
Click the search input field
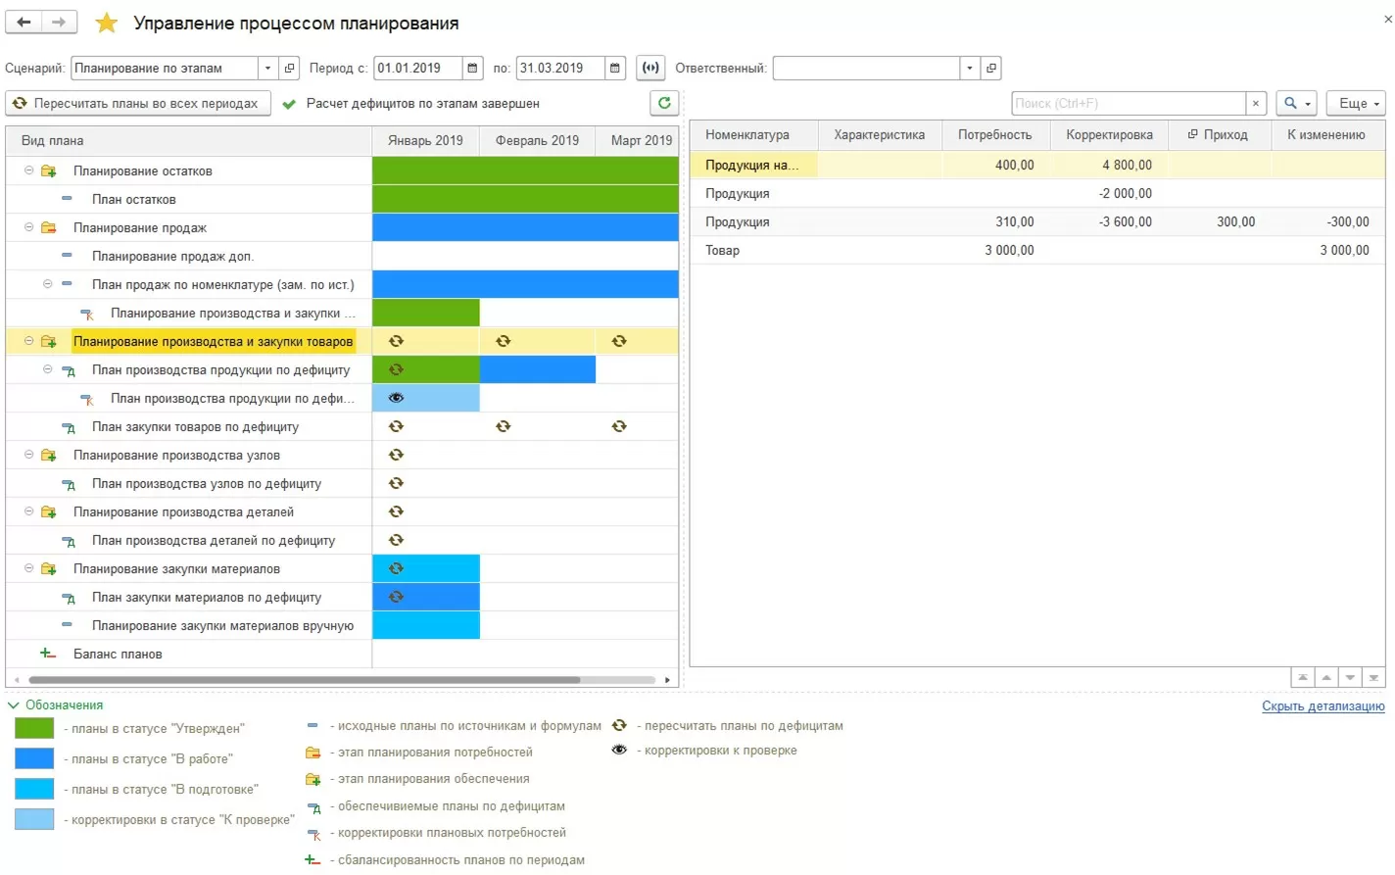1127,103
